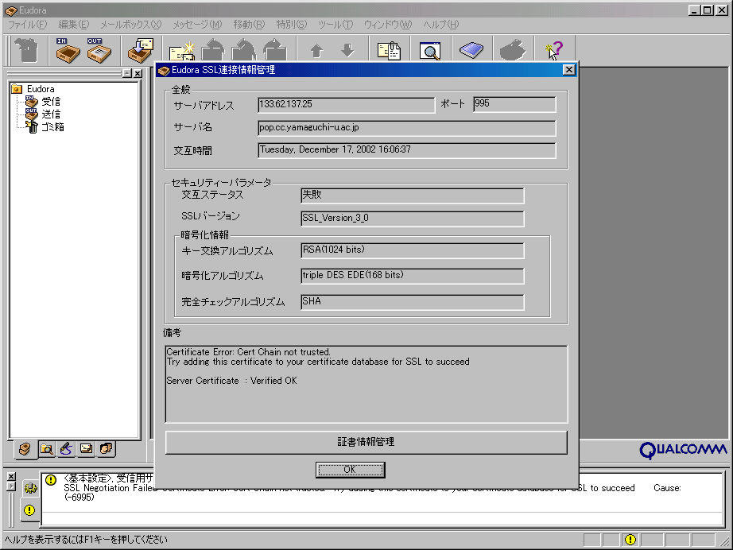The height and width of the screenshot is (550, 733).
Task: Minimize the mailbox sidebar panel
Action: tap(127, 73)
